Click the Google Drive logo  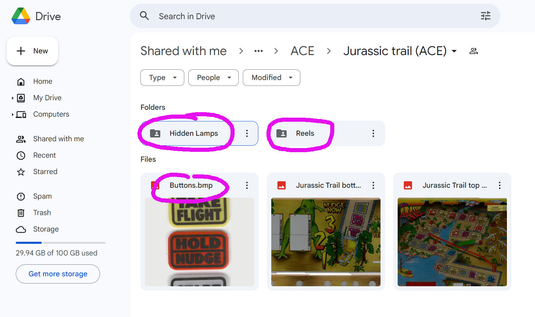21,16
